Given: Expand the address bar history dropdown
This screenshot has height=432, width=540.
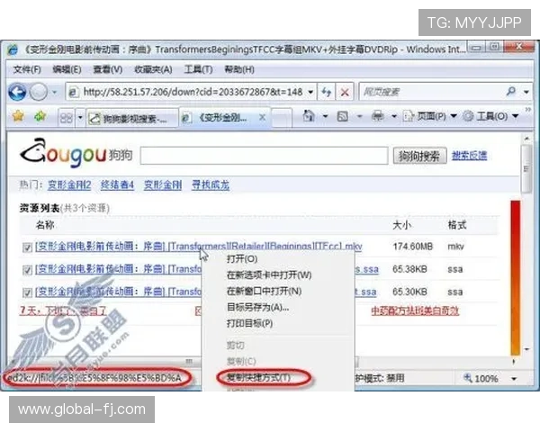Looking at the screenshot, I should tap(310, 92).
